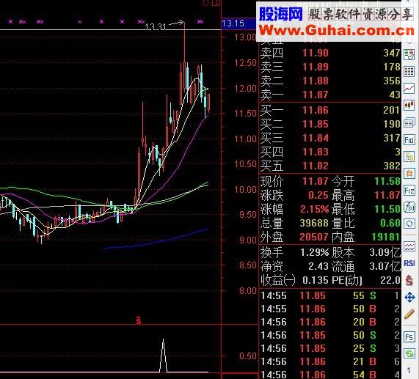Open the sector tree structure icon
Viewport: 419px width, 379px height.
(x=409, y=157)
